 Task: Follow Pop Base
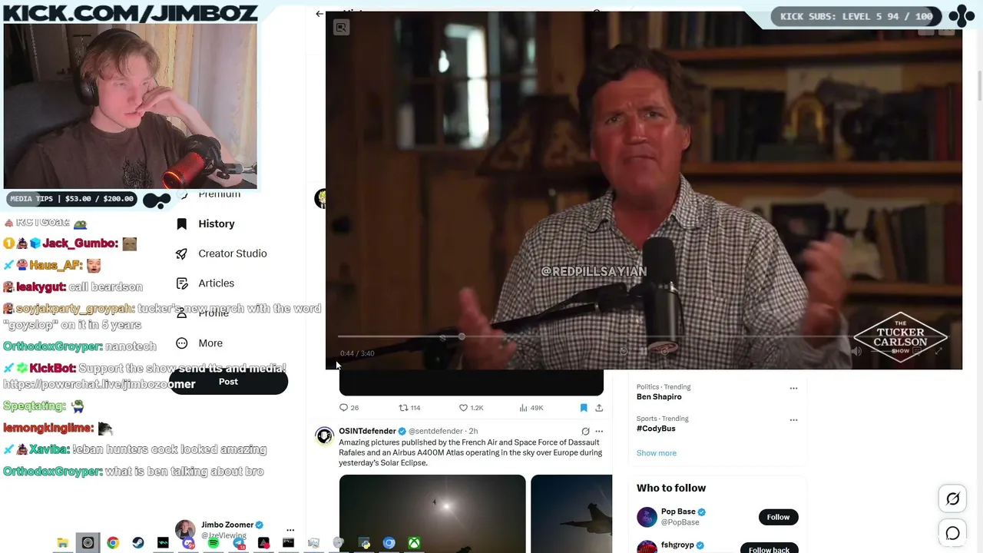[778, 517]
